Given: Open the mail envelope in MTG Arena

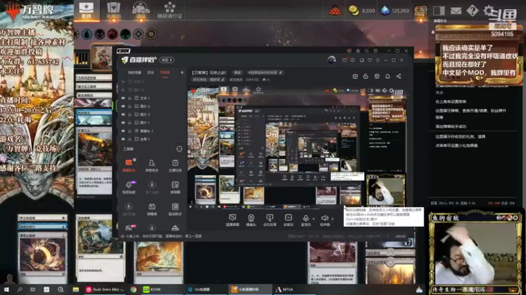Looking at the screenshot, I should click(456, 10).
